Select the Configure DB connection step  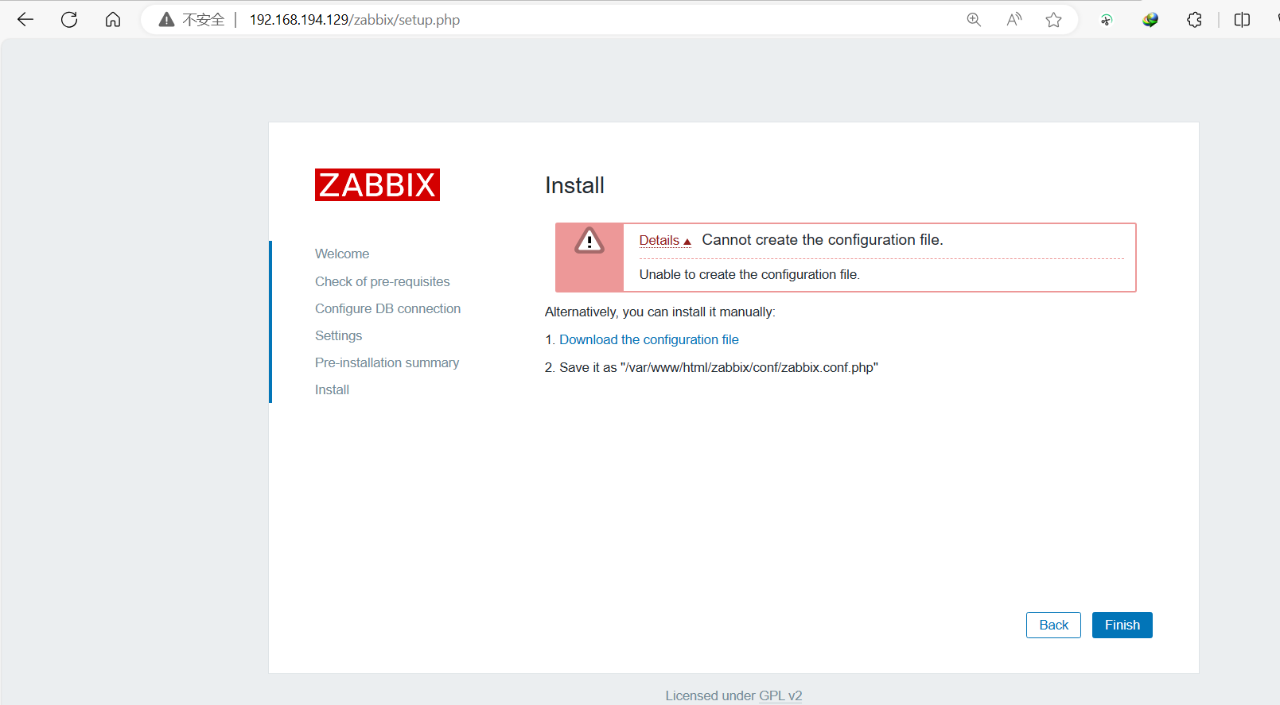[387, 308]
